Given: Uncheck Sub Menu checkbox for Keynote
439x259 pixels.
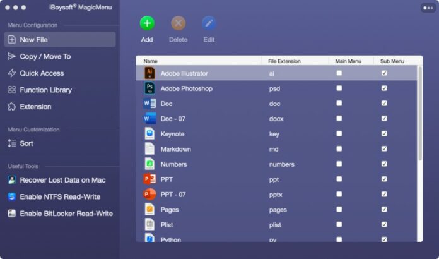Looking at the screenshot, I should coord(384,134).
